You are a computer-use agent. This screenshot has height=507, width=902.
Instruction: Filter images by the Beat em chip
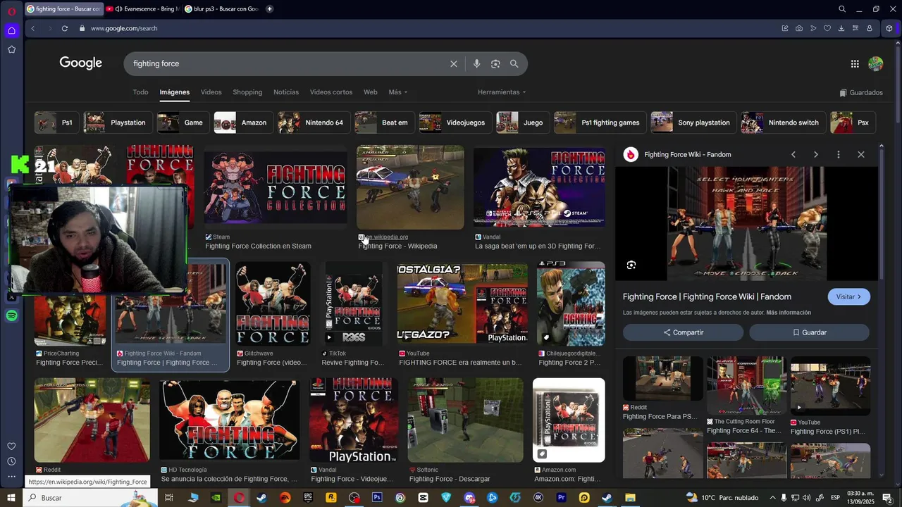(x=384, y=123)
